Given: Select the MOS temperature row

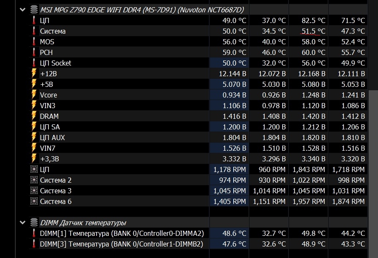Looking at the screenshot, I should (x=198, y=41).
